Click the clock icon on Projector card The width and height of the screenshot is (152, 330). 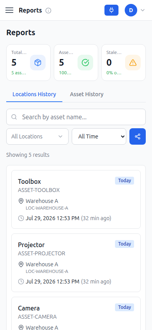tap(21, 282)
